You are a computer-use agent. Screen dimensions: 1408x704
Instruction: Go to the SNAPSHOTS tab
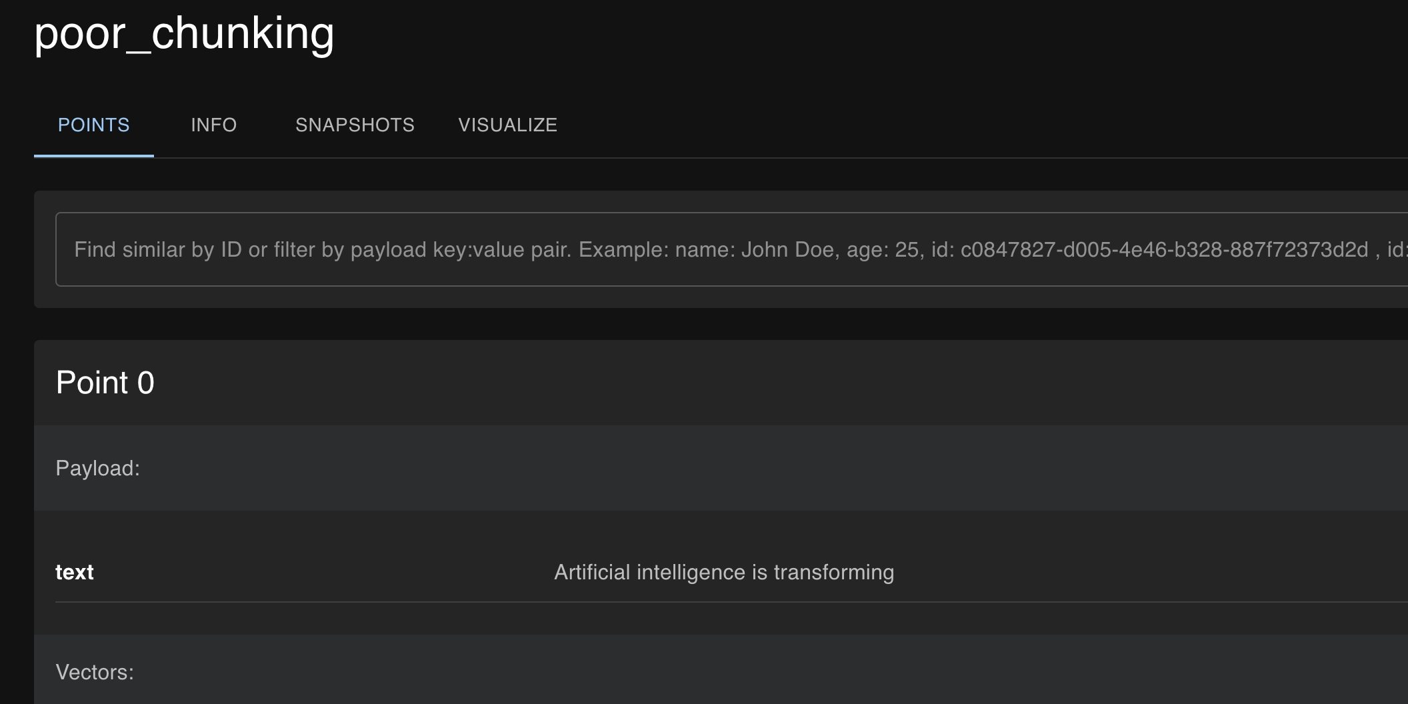(355, 125)
